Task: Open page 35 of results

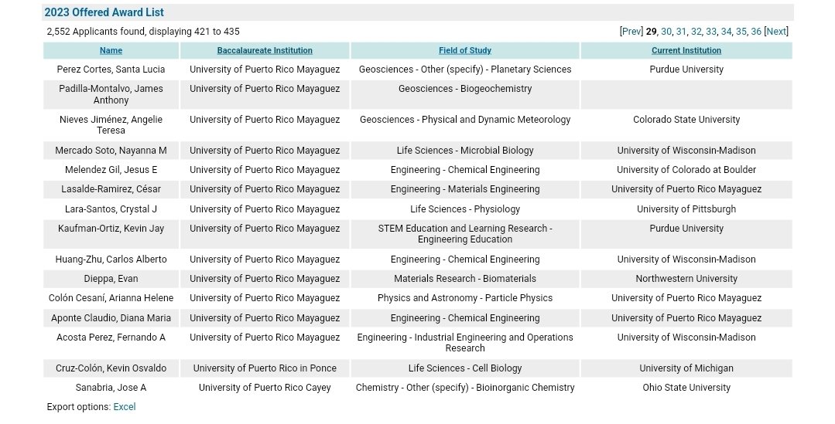Action: coord(741,32)
